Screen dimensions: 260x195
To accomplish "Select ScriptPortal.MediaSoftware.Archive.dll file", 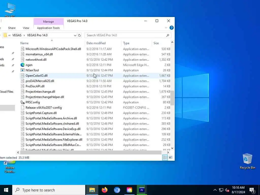I will [51, 118].
